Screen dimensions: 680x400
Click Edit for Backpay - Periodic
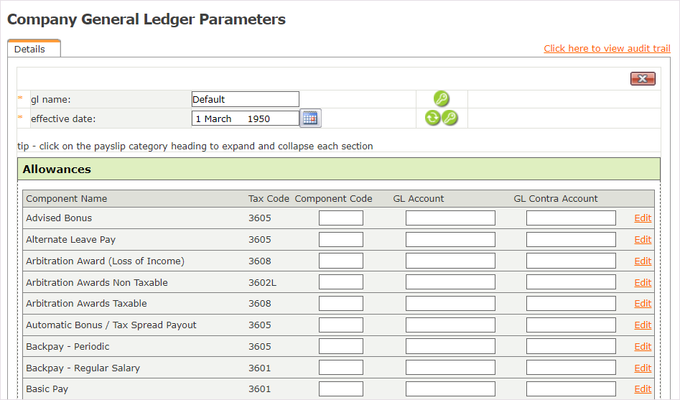point(643,347)
